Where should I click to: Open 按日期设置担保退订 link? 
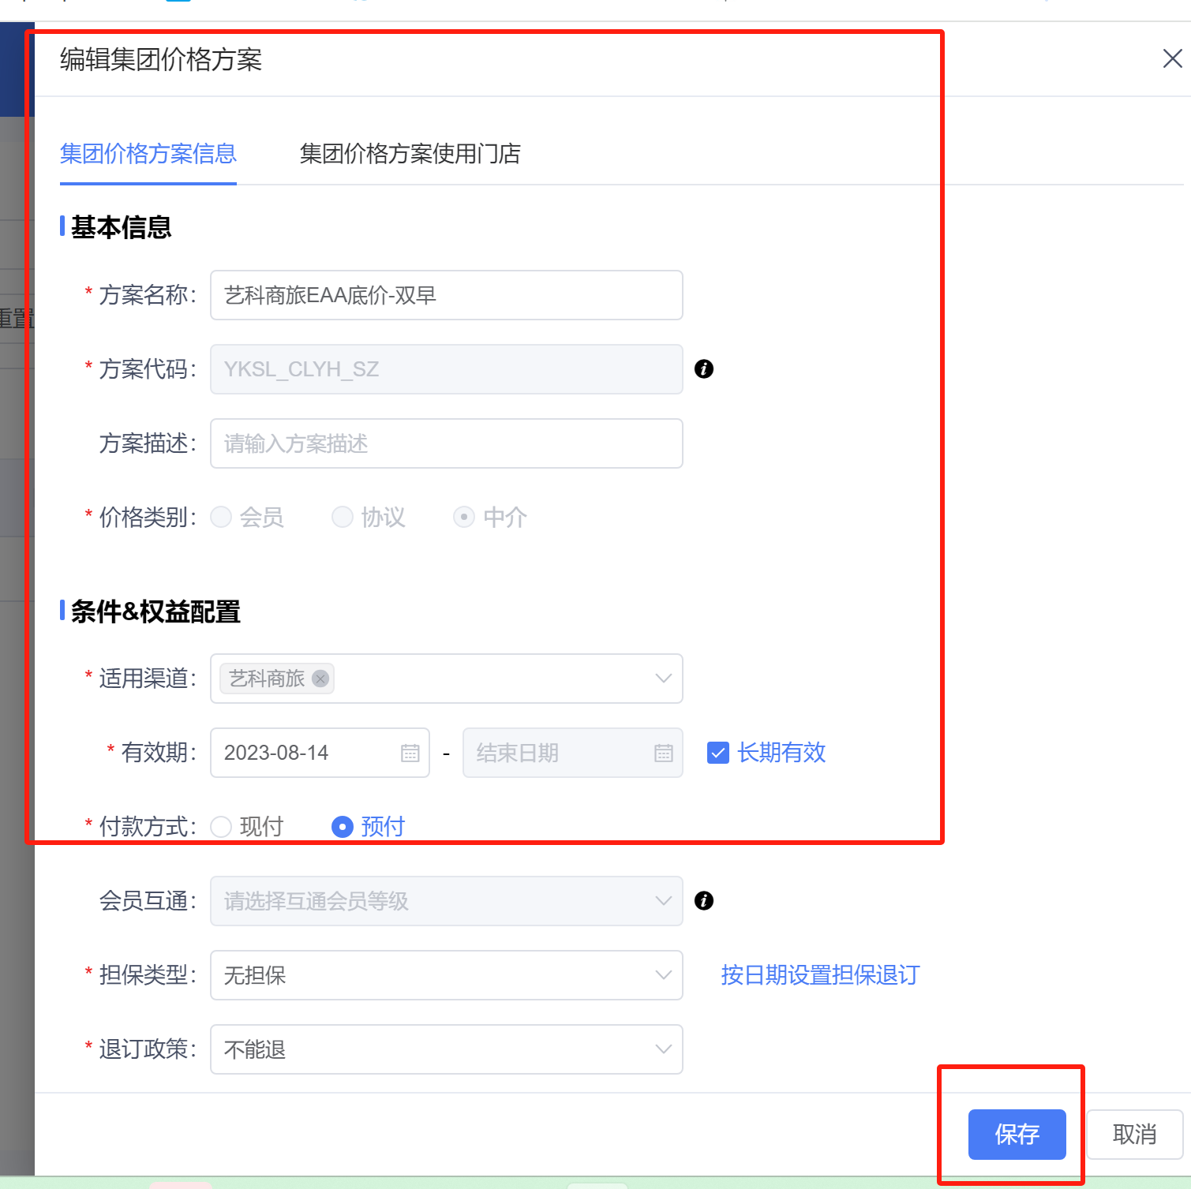click(820, 975)
